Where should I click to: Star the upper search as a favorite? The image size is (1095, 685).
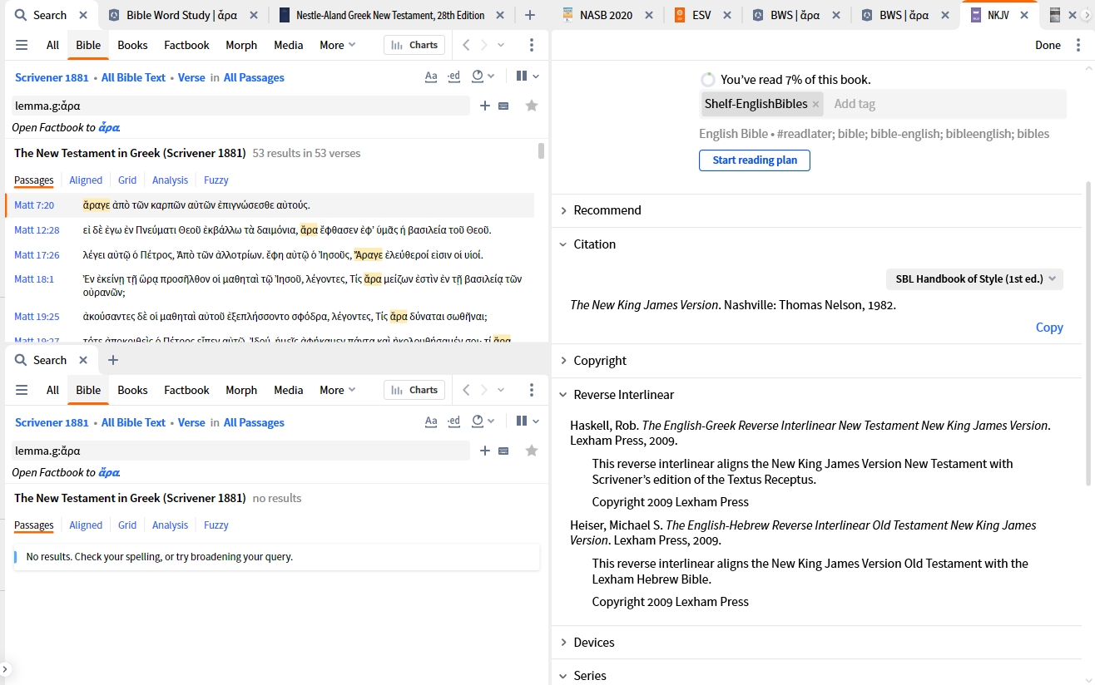pos(532,106)
